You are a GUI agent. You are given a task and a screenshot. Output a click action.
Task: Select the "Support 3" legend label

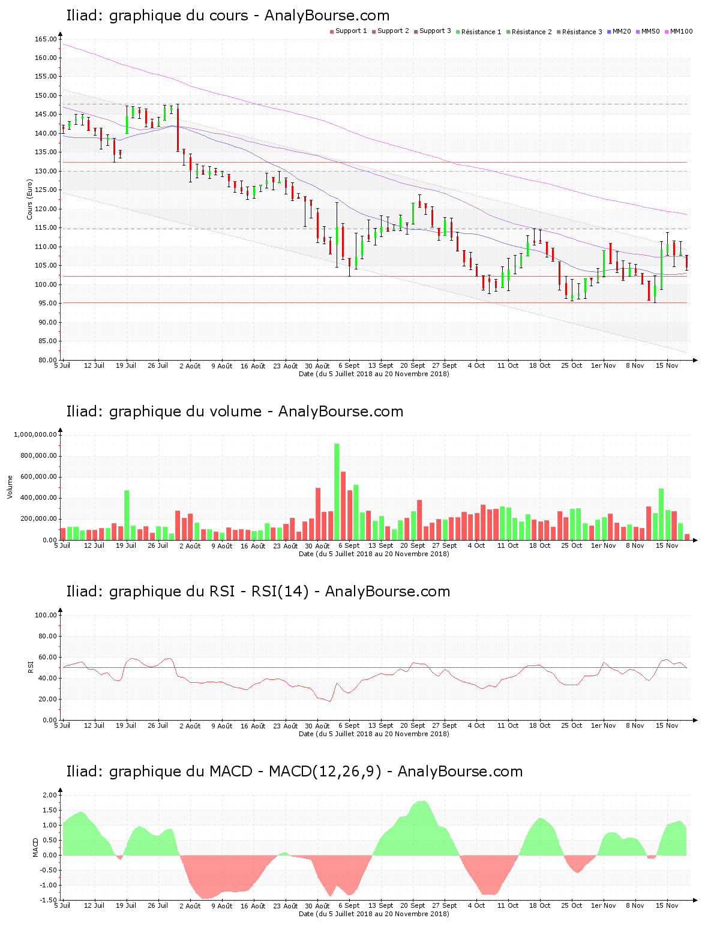tap(435, 31)
